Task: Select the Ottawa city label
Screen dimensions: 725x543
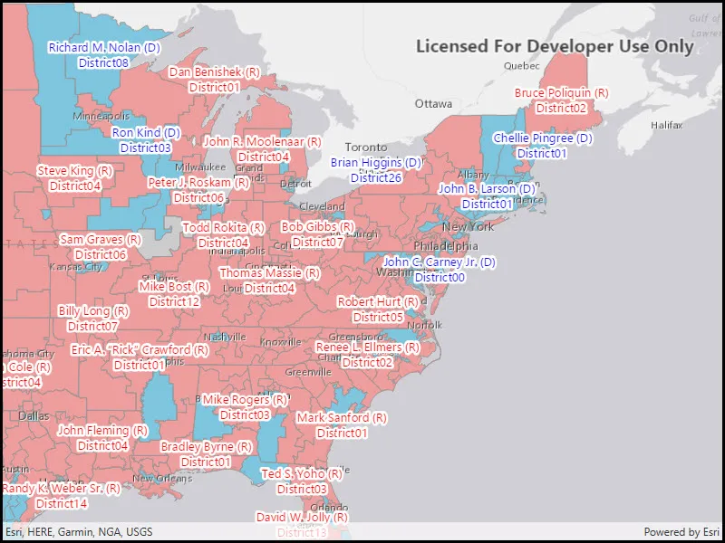Action: (x=433, y=104)
